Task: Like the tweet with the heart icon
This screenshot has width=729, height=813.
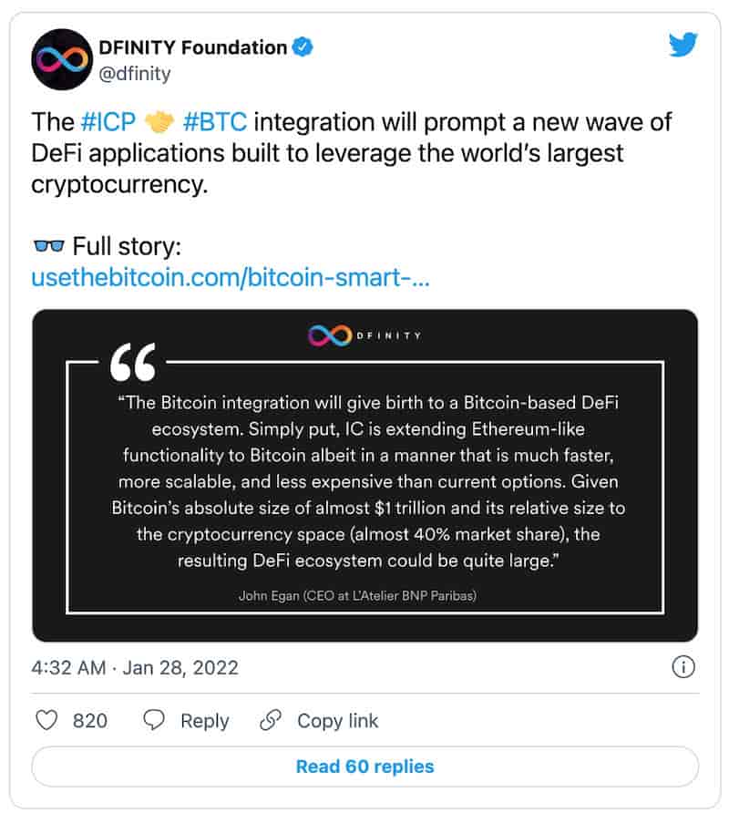Action: point(46,721)
